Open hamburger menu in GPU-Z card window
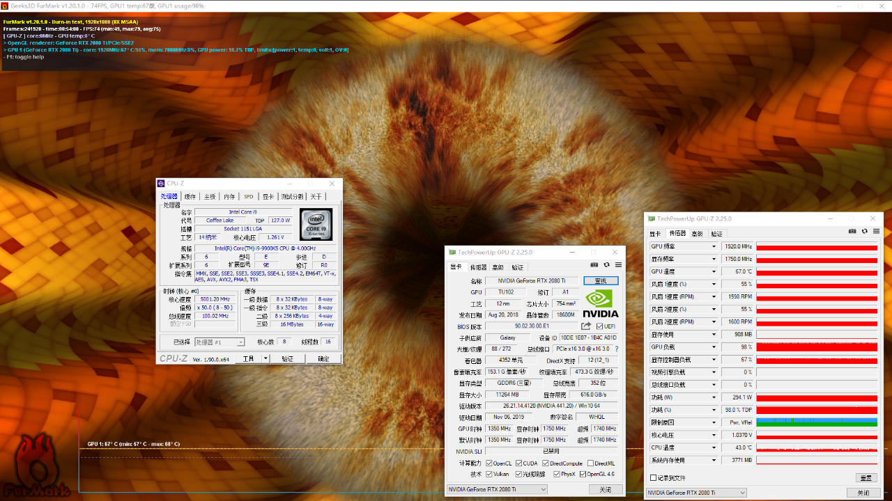Screen dimensions: 892x501 coord(618,265)
